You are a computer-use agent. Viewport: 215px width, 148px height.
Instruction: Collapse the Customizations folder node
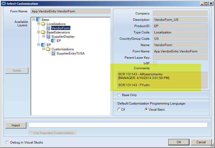pyautogui.click(x=43, y=49)
